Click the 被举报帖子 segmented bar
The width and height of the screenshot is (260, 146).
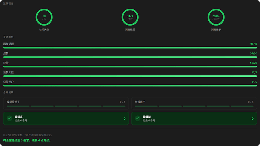66,106
